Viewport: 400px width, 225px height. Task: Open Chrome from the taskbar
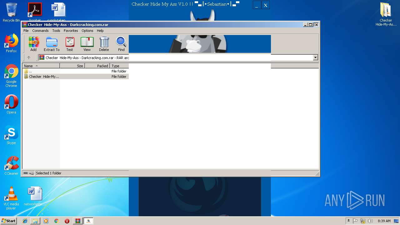[x=56, y=221]
